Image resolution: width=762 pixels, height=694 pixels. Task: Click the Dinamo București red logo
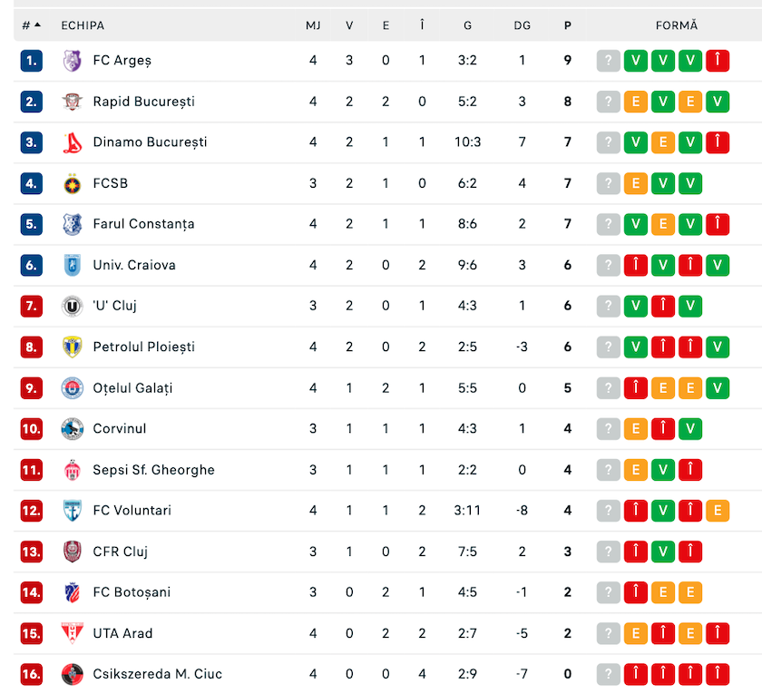tap(73, 142)
